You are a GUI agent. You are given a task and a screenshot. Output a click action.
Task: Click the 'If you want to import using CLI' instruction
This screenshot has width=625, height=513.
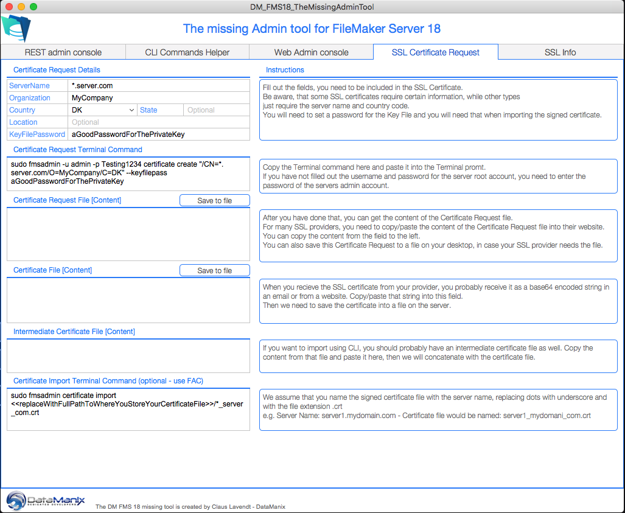tap(438, 357)
